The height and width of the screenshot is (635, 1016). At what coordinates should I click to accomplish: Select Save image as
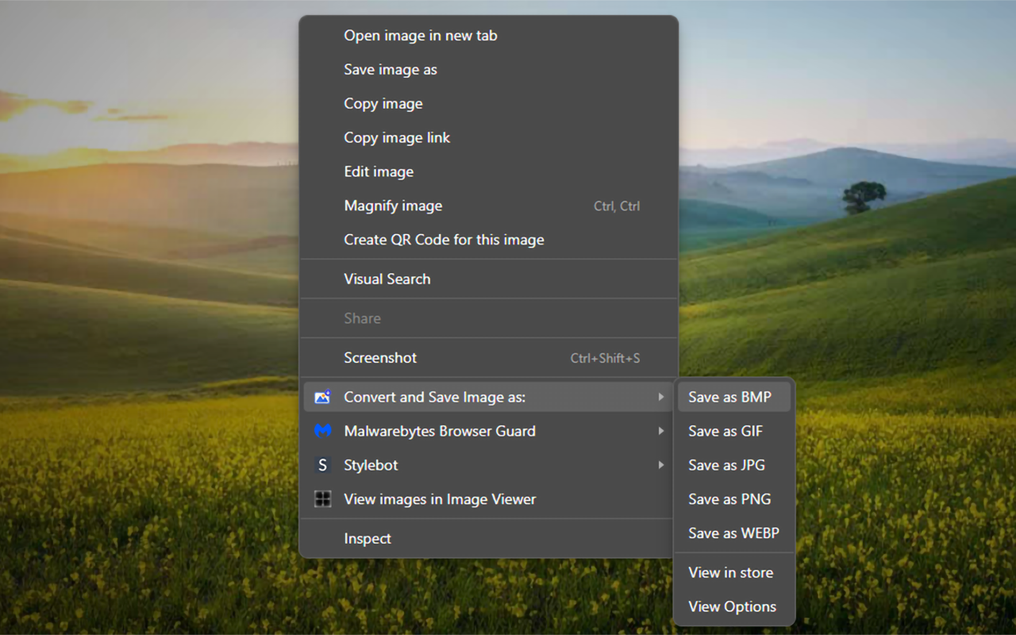tap(390, 70)
